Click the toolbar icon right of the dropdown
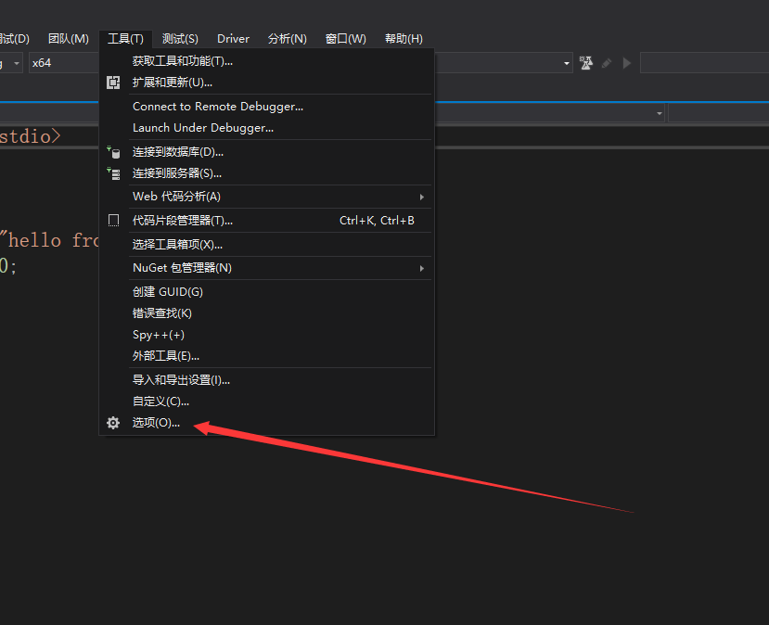The width and height of the screenshot is (769, 625). tap(586, 63)
